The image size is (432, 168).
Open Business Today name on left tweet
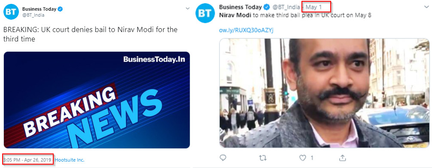pyautogui.click(x=39, y=9)
